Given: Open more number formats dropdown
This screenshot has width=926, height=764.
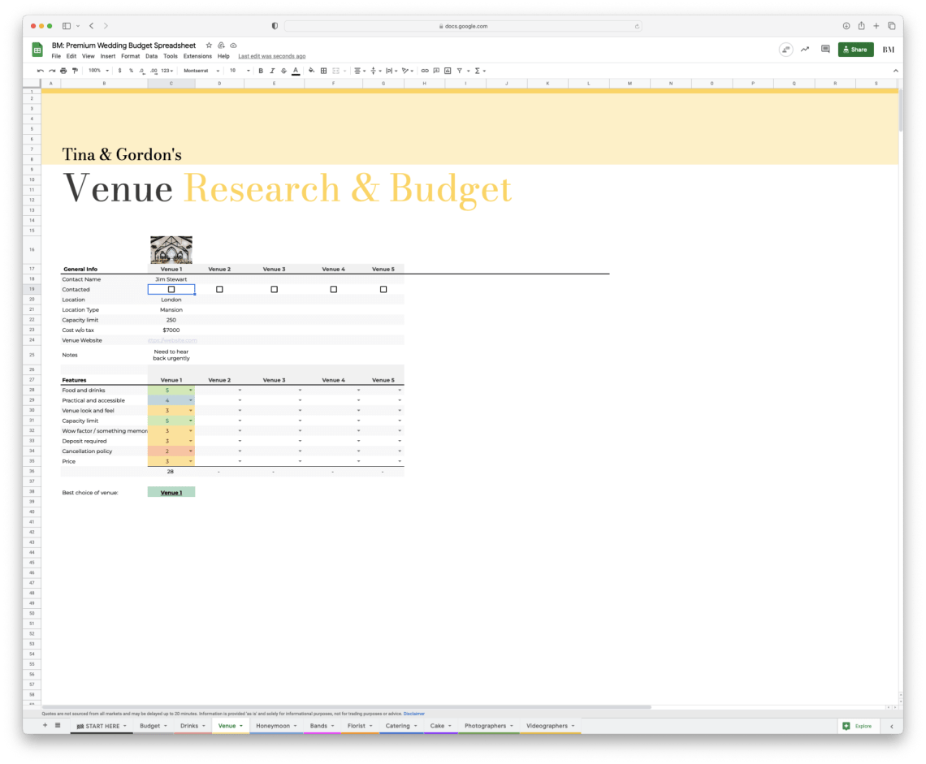Looking at the screenshot, I should click(x=167, y=71).
